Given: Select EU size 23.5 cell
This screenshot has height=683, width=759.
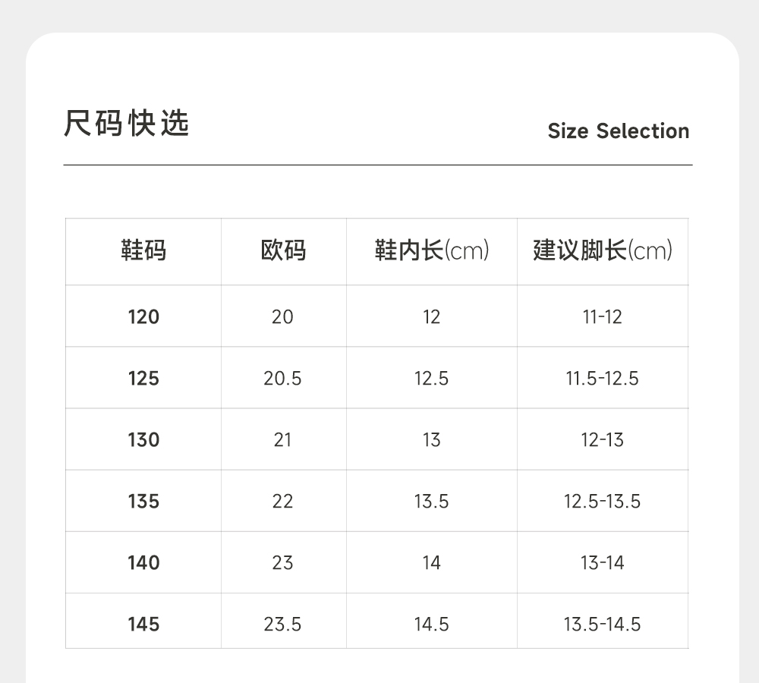Looking at the screenshot, I should pyautogui.click(x=282, y=624).
